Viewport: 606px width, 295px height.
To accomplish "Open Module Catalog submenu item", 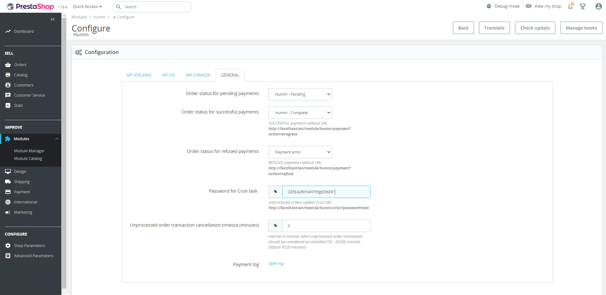I will click(28, 159).
